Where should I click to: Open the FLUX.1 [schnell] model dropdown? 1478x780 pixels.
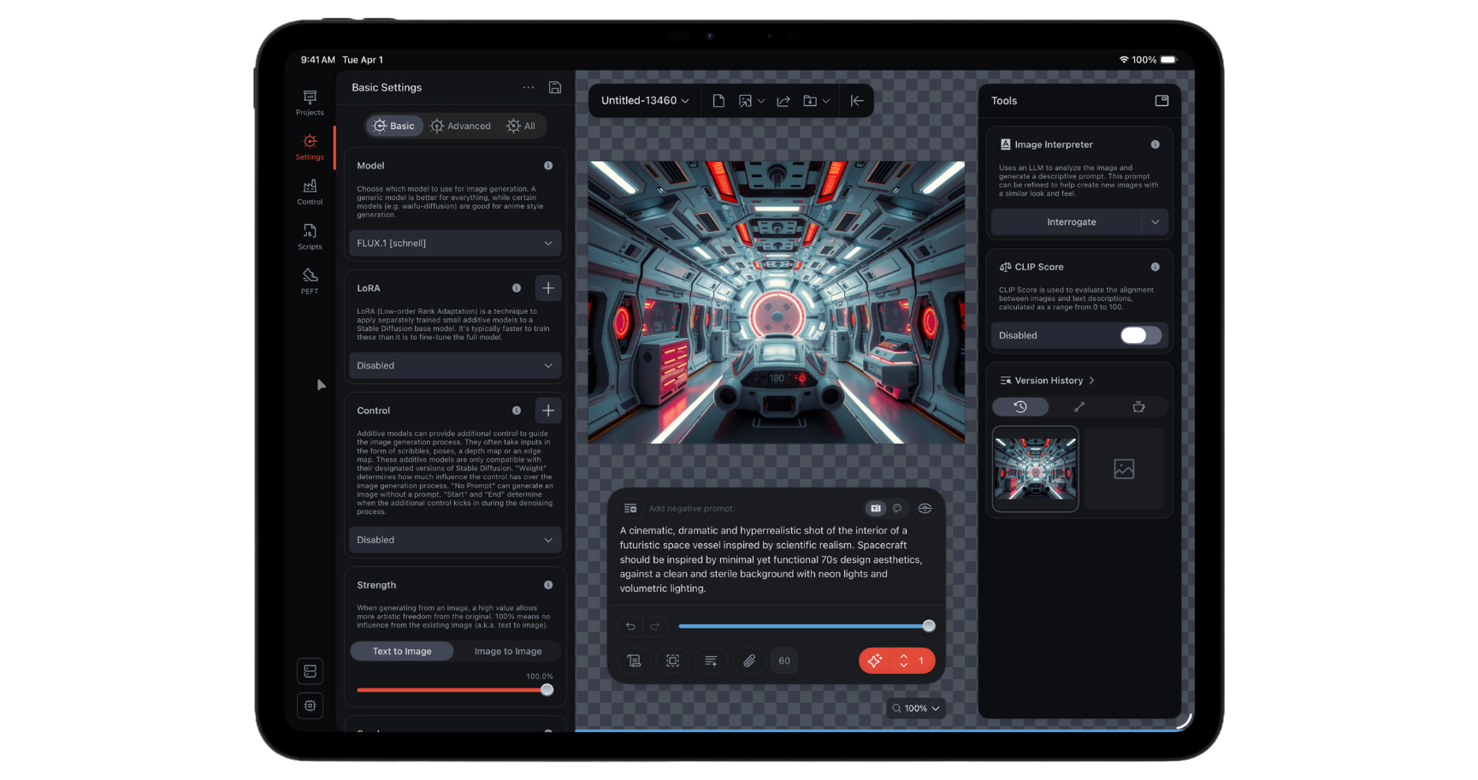[454, 243]
